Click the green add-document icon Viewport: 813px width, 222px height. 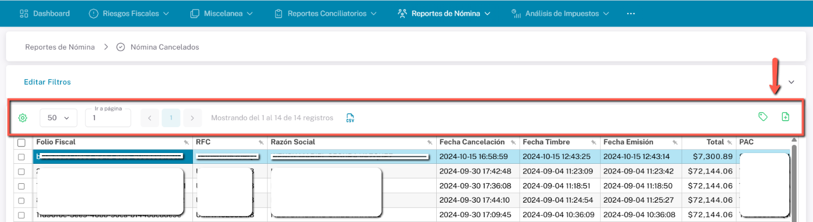point(785,116)
